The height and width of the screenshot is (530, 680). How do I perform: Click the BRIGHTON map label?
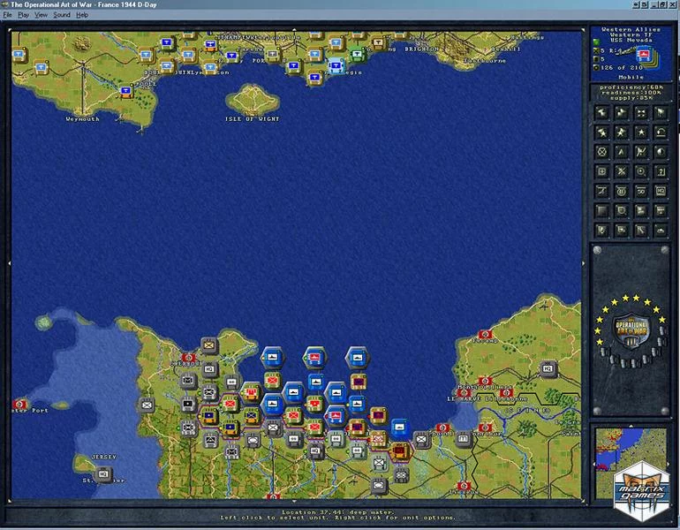pyautogui.click(x=421, y=49)
